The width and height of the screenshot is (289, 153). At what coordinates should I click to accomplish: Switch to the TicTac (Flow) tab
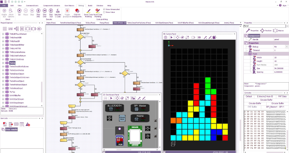(90, 23)
